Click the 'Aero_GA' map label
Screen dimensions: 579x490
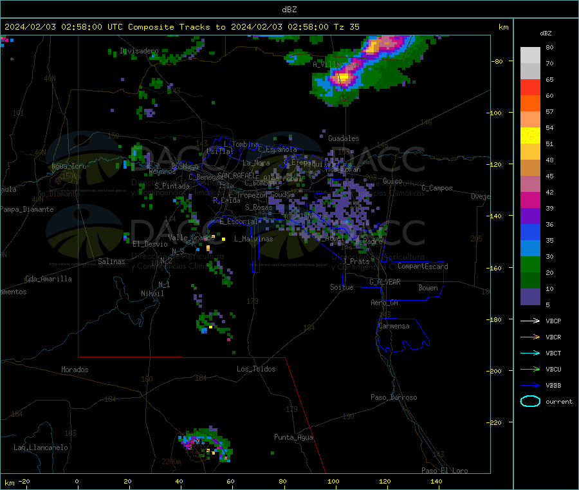coord(384,303)
